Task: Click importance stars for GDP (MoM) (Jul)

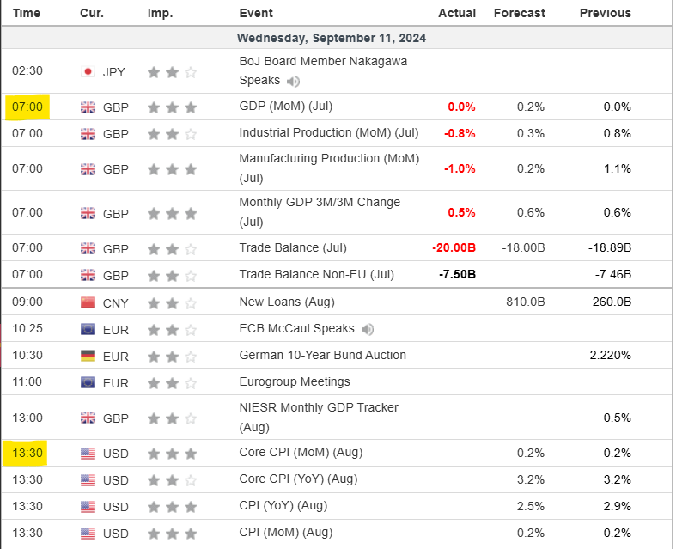Action: click(x=172, y=107)
